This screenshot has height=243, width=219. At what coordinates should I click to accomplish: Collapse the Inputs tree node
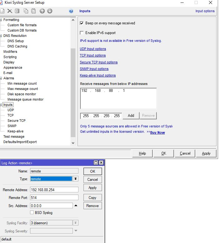[1, 105]
